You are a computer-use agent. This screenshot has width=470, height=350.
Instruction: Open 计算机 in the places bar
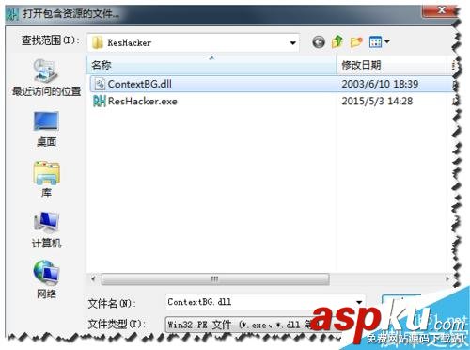tap(46, 230)
